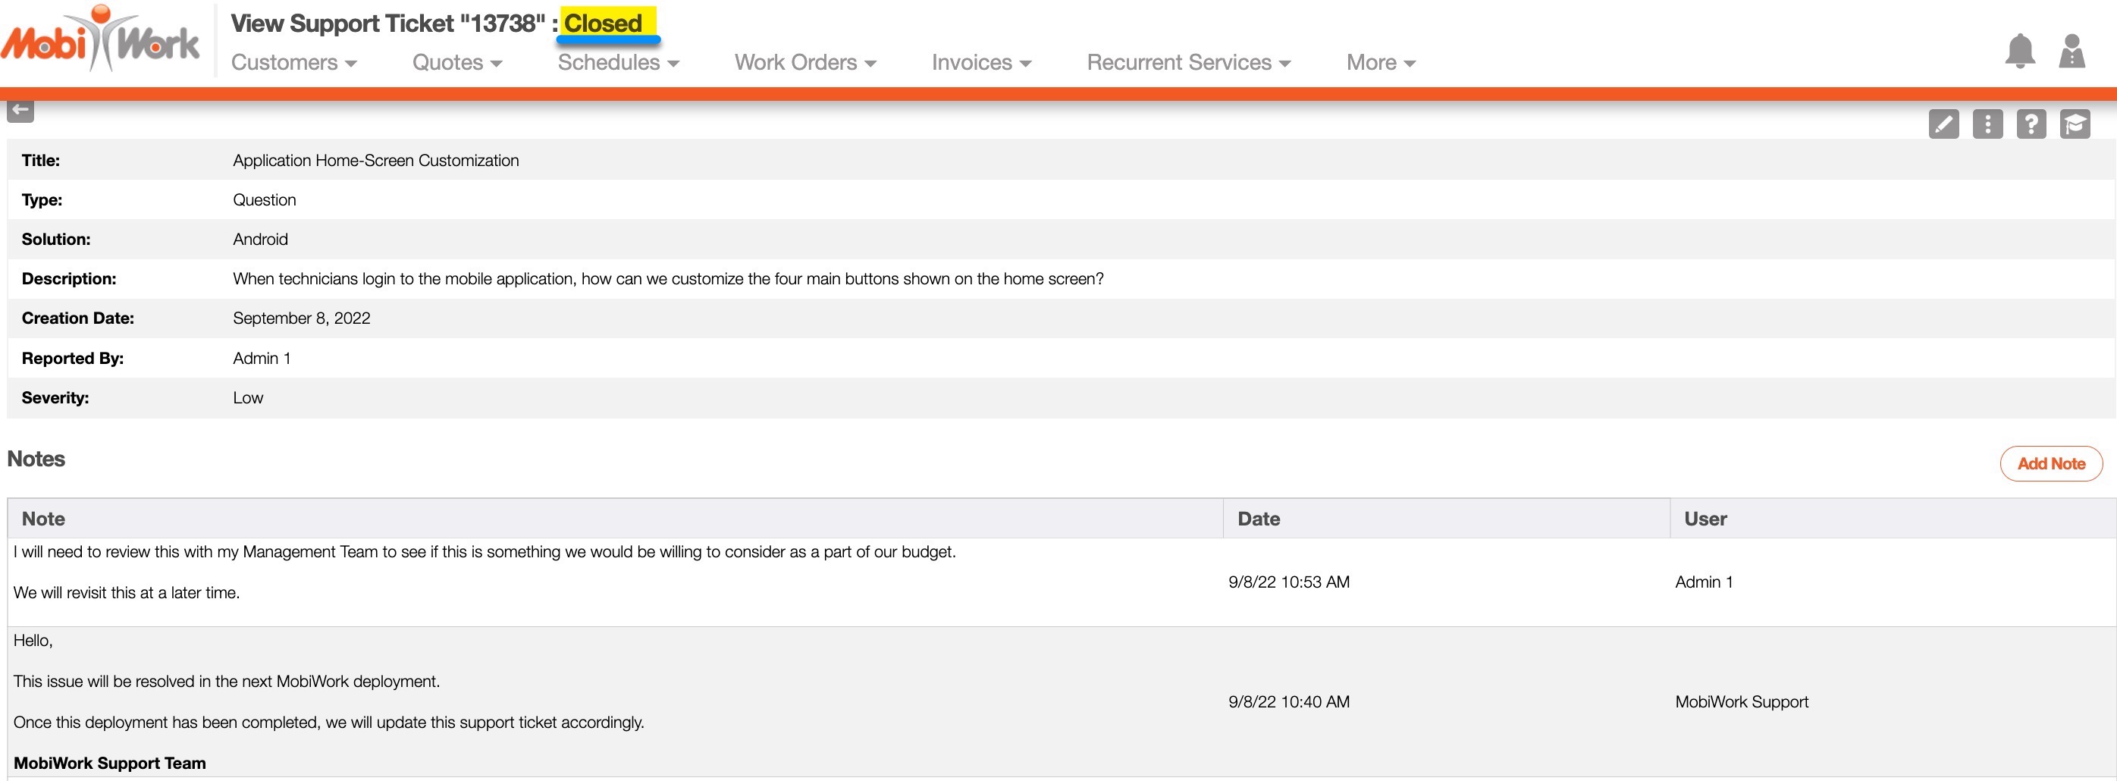
Task: Expand the Recurrent Services dropdown
Action: (1188, 62)
